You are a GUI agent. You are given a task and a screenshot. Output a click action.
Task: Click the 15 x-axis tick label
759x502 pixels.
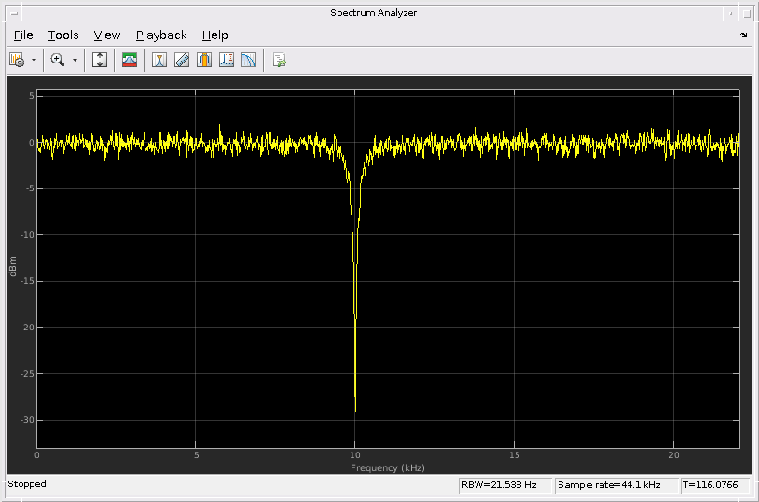(514, 455)
